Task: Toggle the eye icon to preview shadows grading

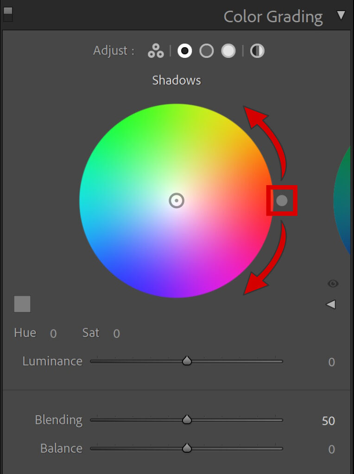Action: point(333,284)
